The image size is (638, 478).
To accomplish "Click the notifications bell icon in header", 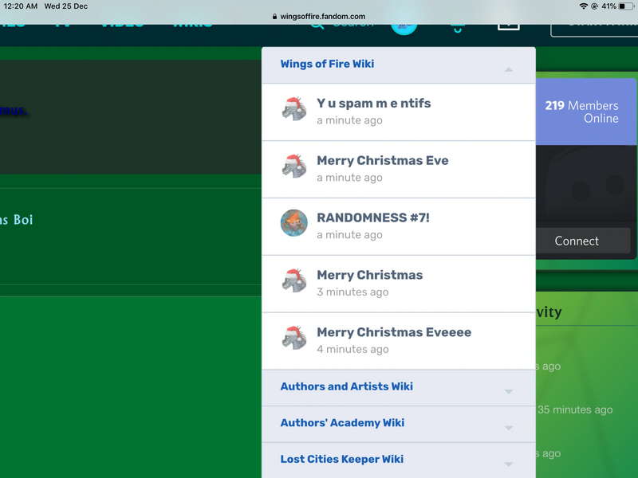I will point(456,27).
